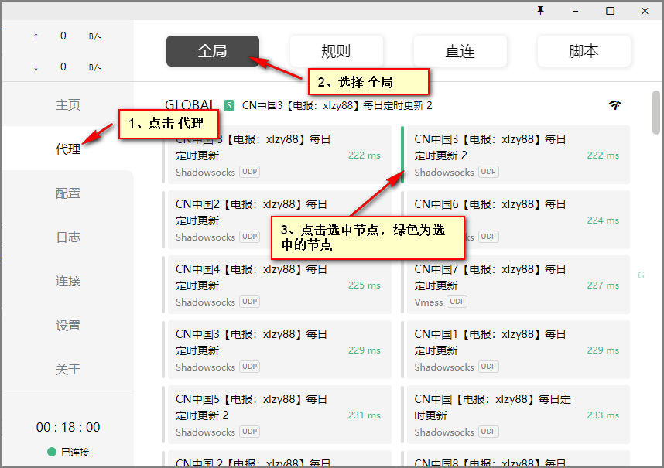Jump to the G group index letter

click(641, 275)
